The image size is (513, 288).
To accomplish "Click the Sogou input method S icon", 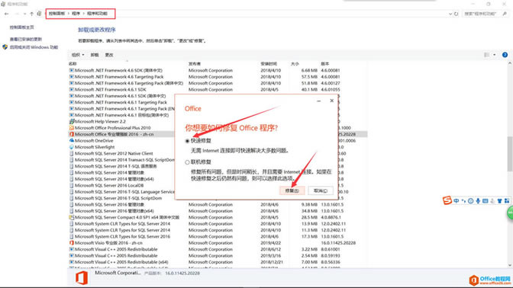I will click(x=447, y=200).
